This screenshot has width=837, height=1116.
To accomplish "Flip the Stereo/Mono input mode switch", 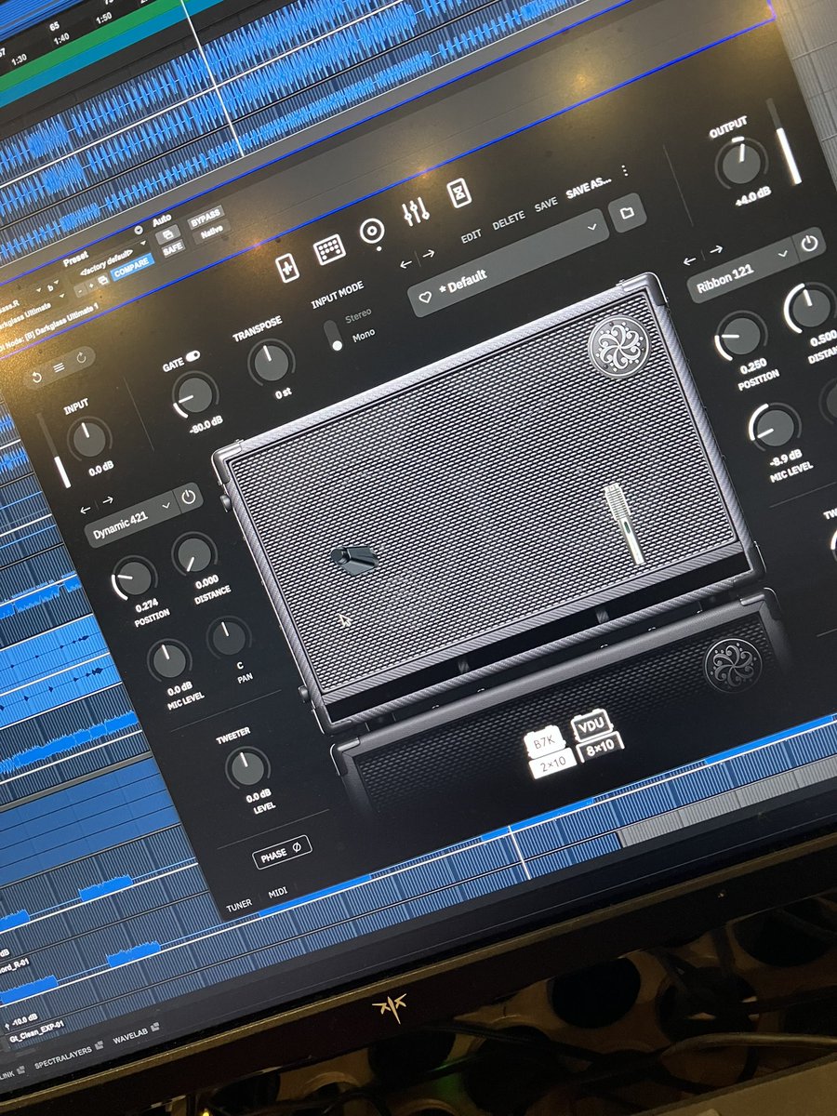I will coord(333,336).
